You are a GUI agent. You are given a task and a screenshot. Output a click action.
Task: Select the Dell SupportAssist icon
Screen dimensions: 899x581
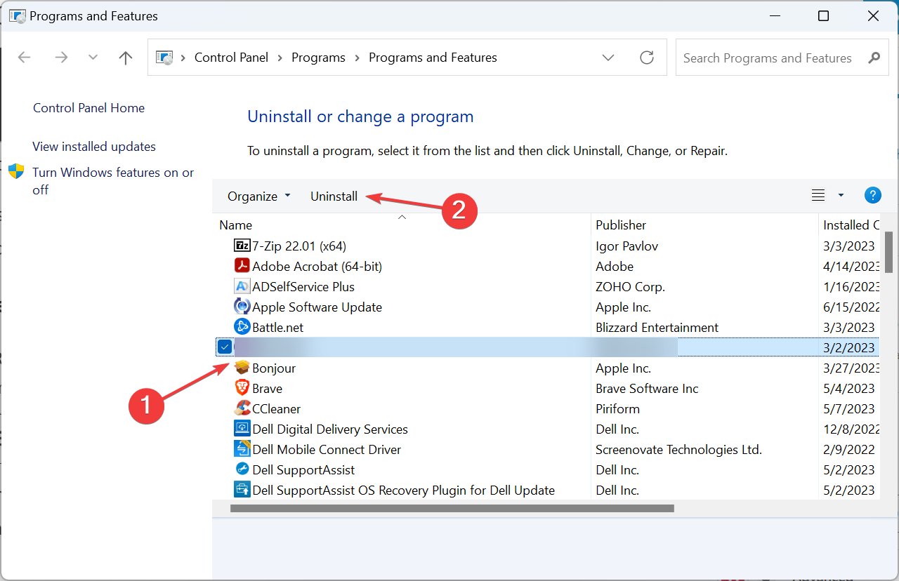tap(242, 469)
